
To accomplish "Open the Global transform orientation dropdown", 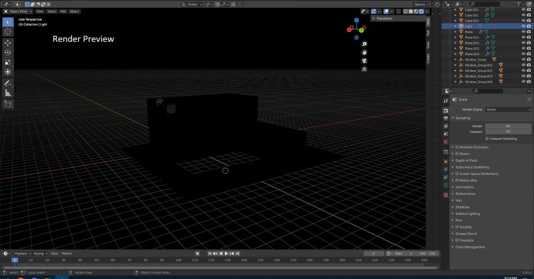I will [192, 5].
